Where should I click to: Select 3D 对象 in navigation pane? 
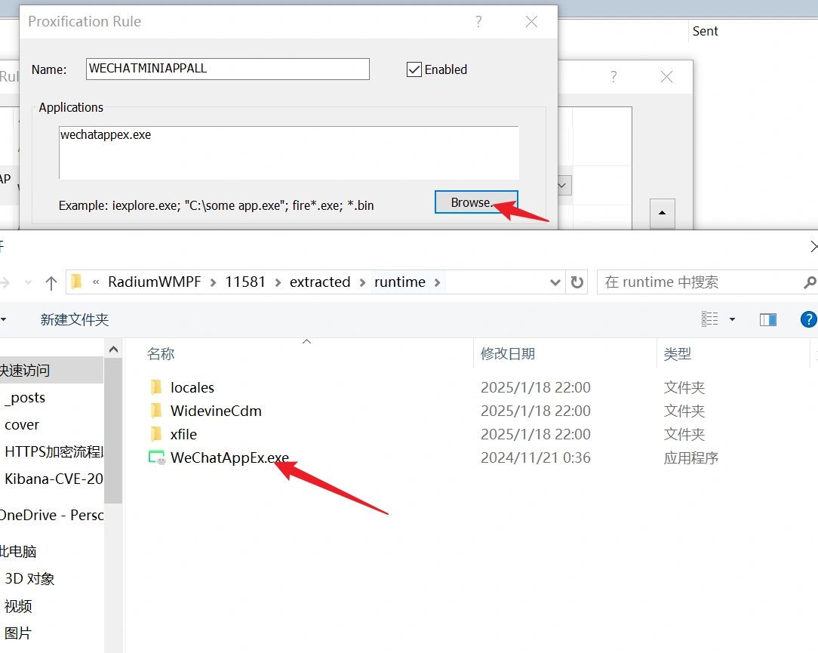(x=29, y=579)
